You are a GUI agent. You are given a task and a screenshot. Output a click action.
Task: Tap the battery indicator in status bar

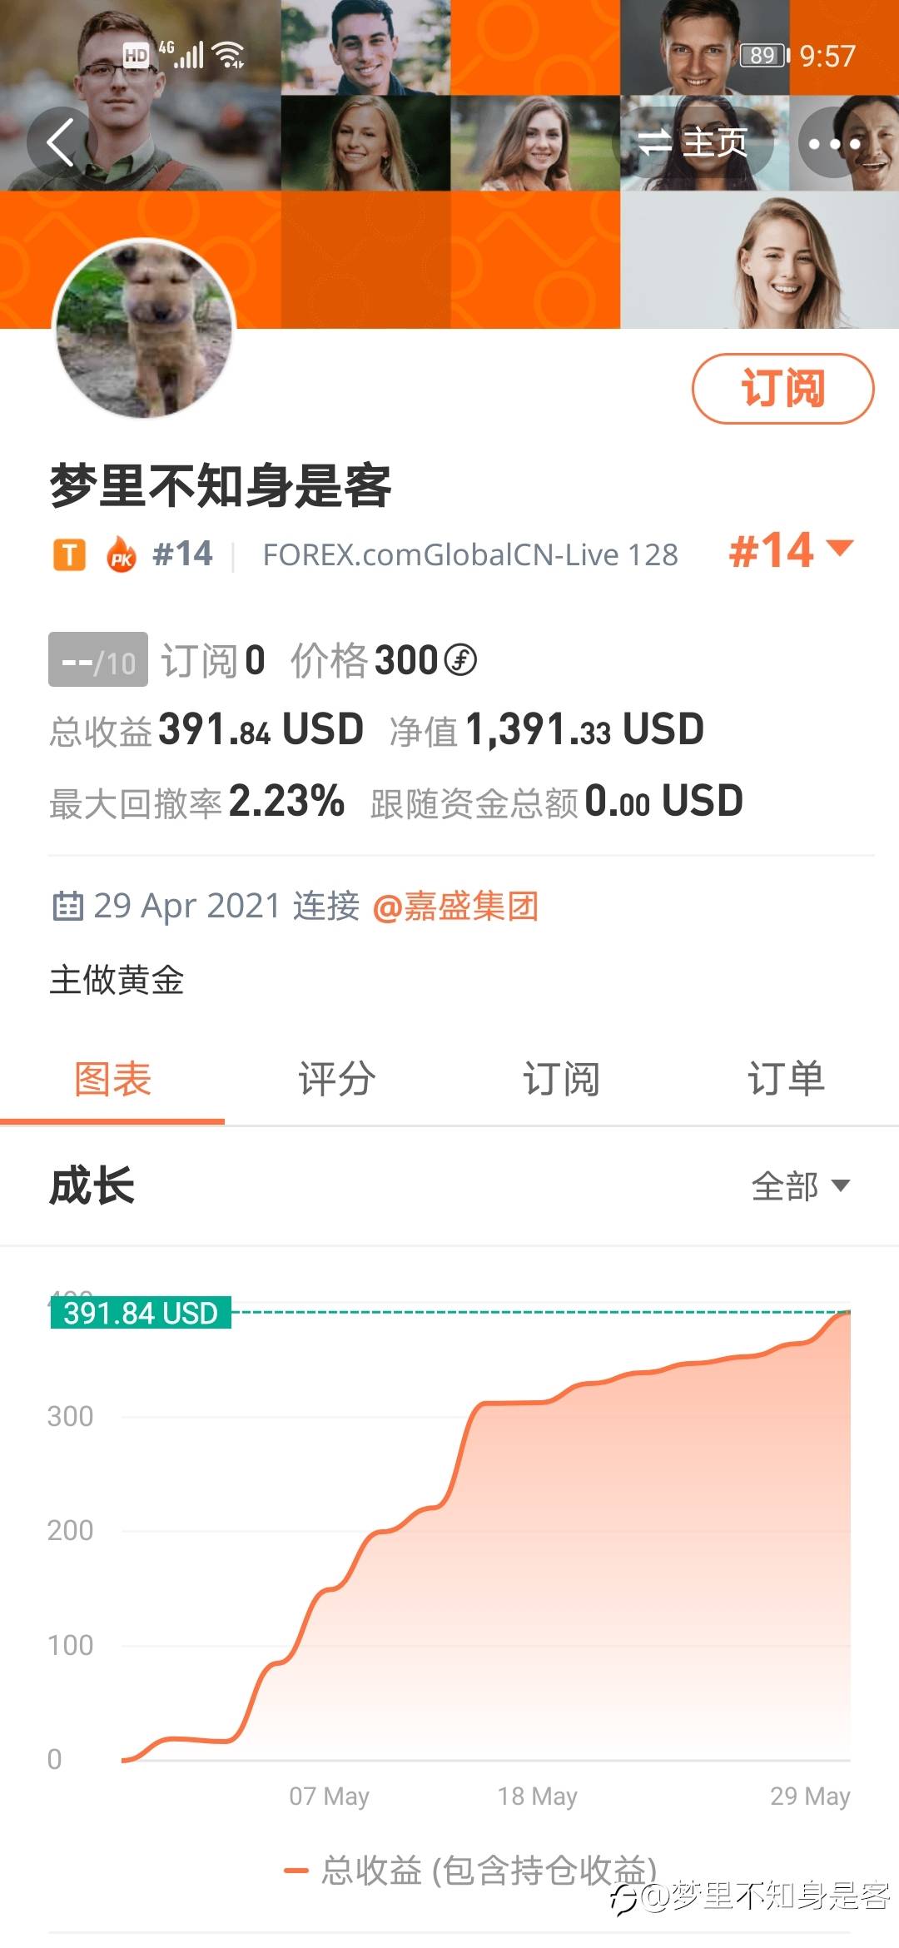click(x=764, y=56)
